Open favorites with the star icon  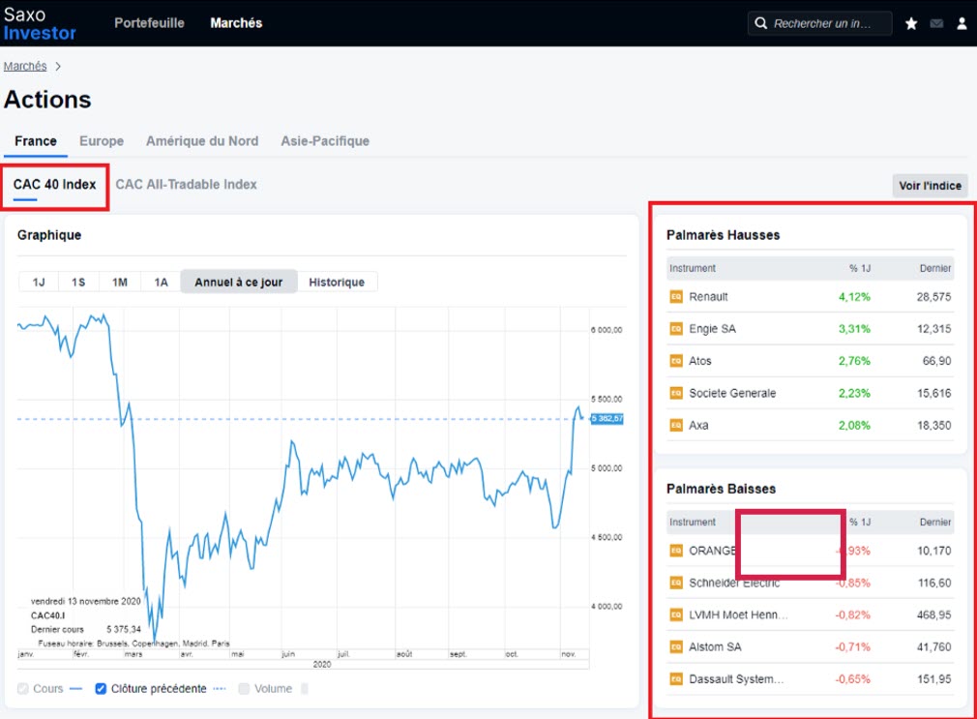911,23
